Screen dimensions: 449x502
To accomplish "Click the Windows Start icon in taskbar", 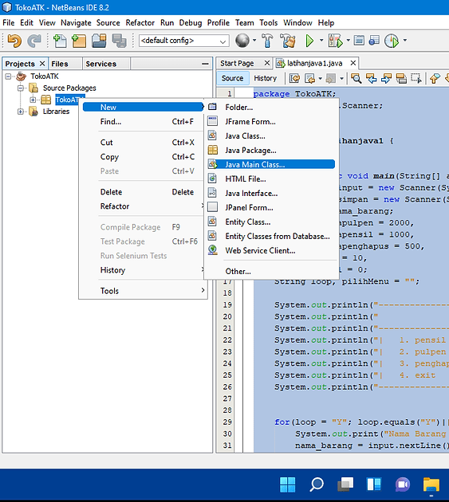I will pos(287,484).
